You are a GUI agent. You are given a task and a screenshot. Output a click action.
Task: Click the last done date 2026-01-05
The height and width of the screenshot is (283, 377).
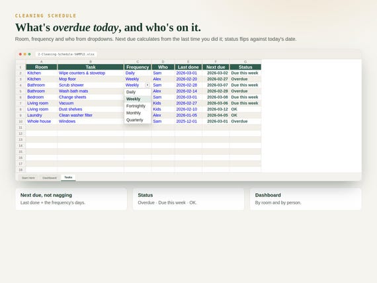coord(188,115)
